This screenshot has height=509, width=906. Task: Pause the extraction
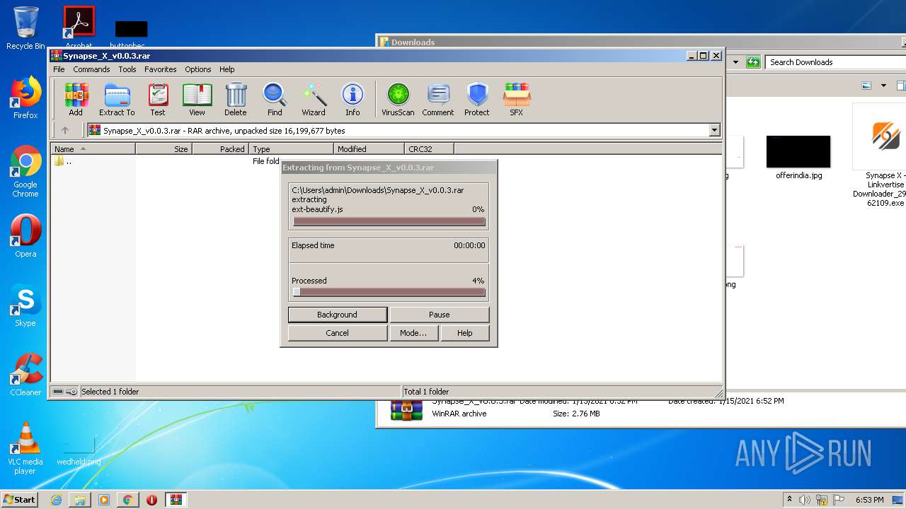click(439, 315)
